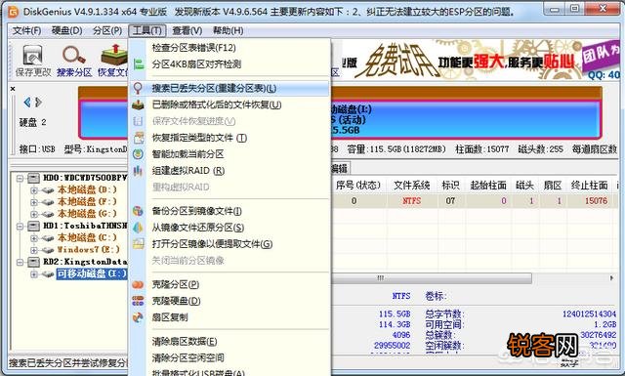
Task: Click the icon beside 备份分区到镜像文件
Action: coord(138,211)
